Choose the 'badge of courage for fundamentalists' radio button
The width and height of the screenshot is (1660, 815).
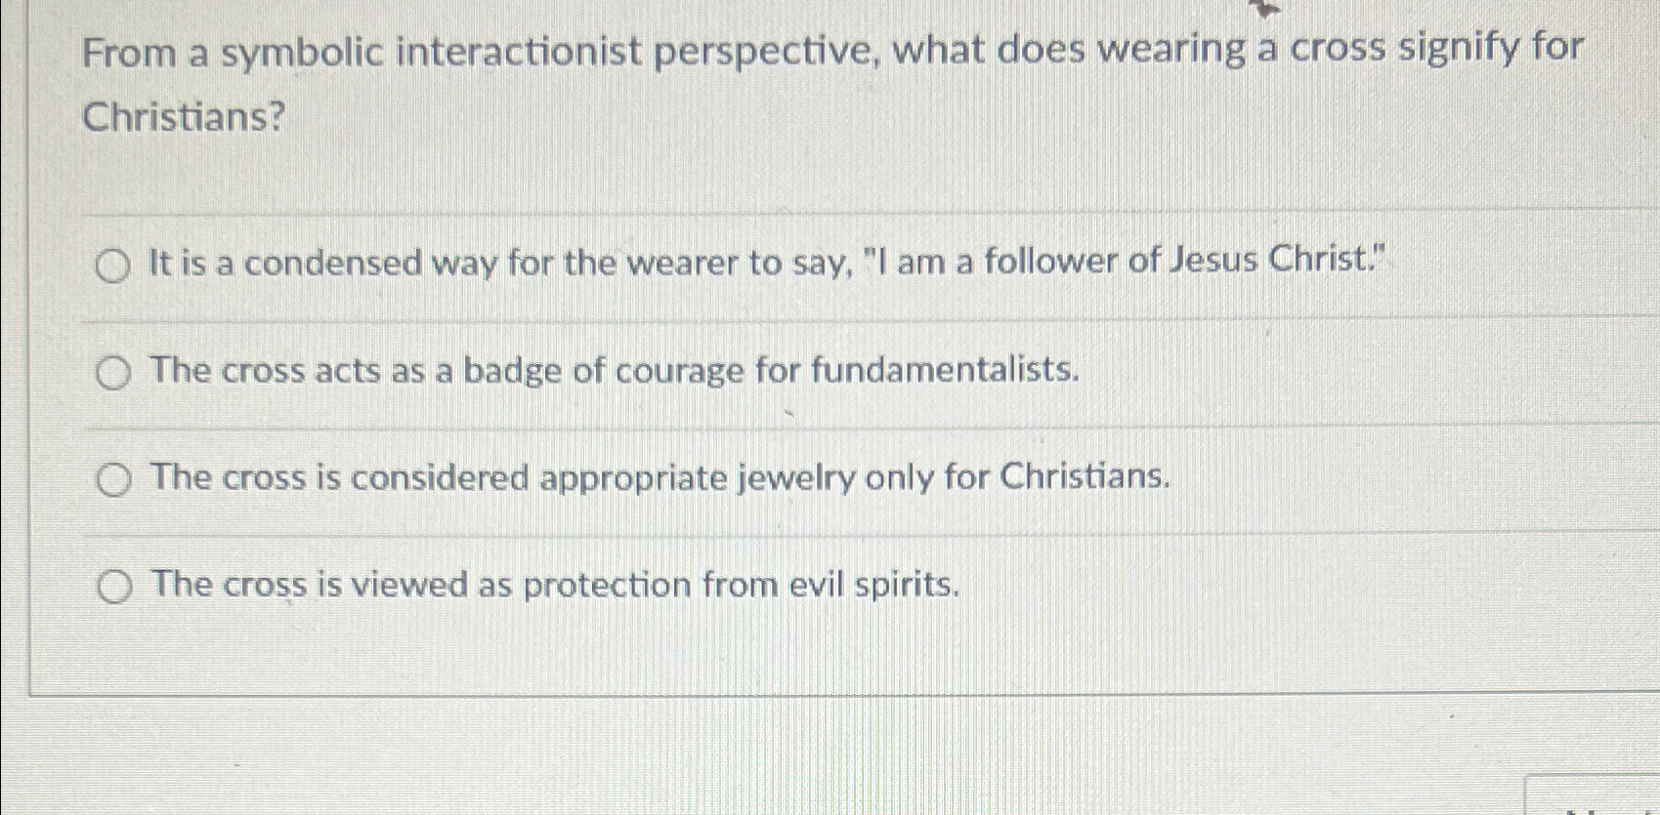pos(113,374)
